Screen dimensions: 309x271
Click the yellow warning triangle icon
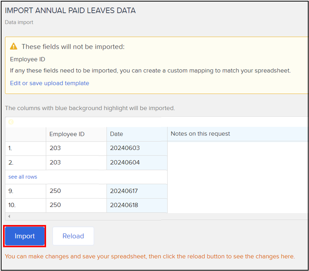(x=13, y=46)
